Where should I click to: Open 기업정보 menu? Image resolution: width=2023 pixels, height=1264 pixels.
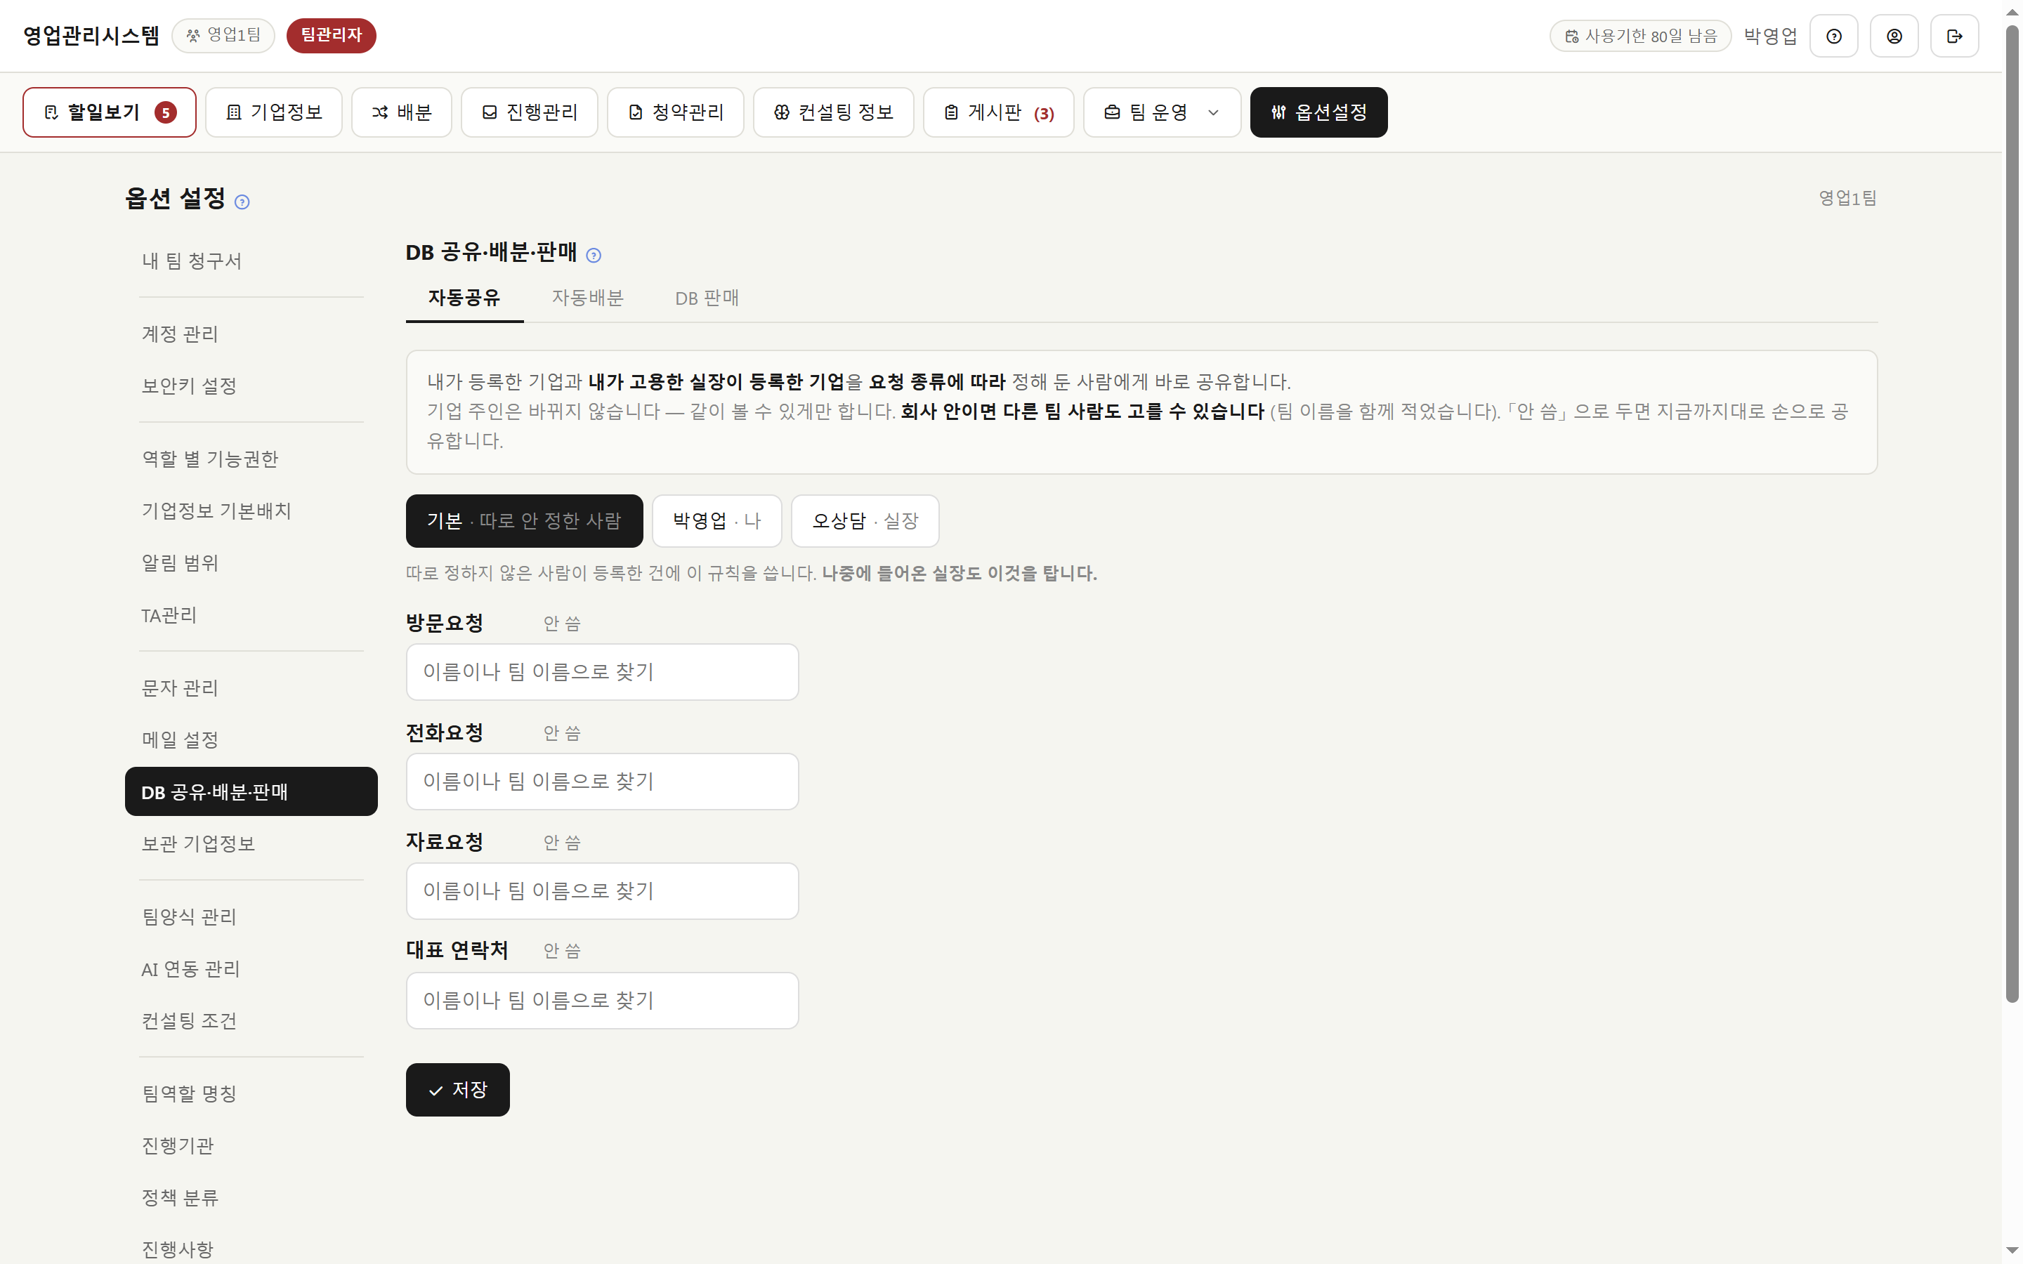click(273, 112)
